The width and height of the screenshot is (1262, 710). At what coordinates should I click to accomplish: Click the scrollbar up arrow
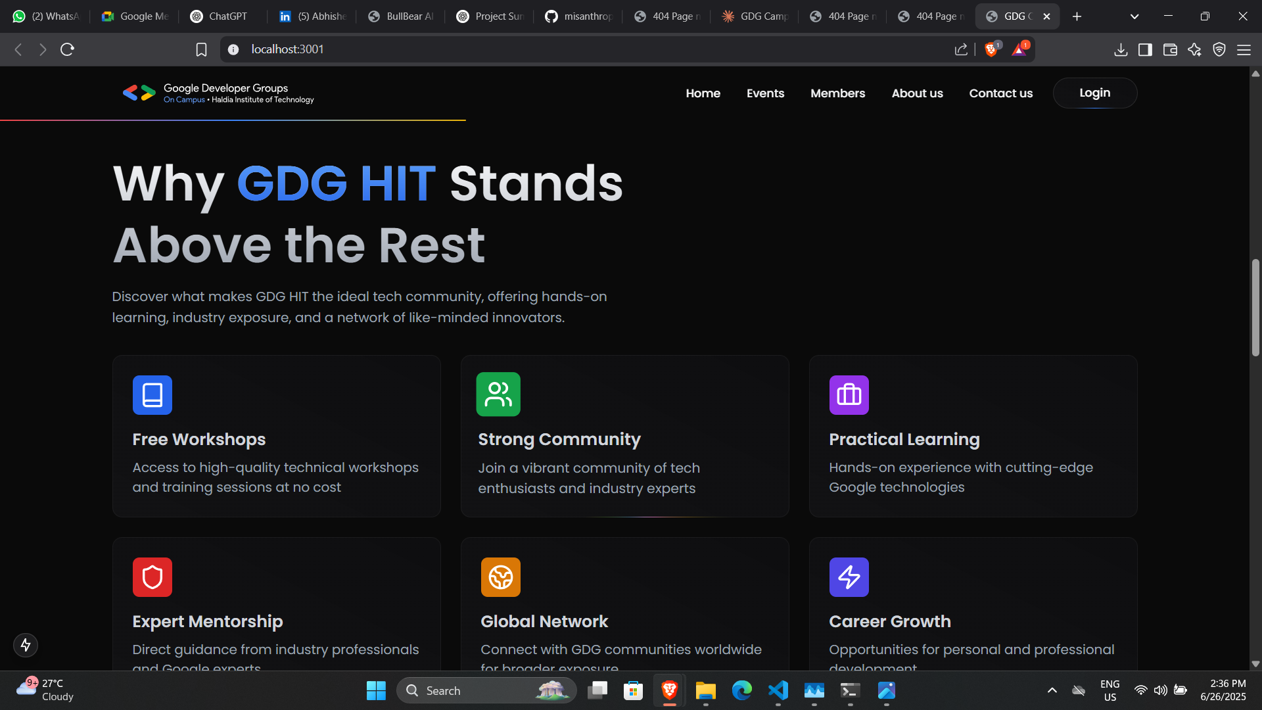(x=1255, y=74)
